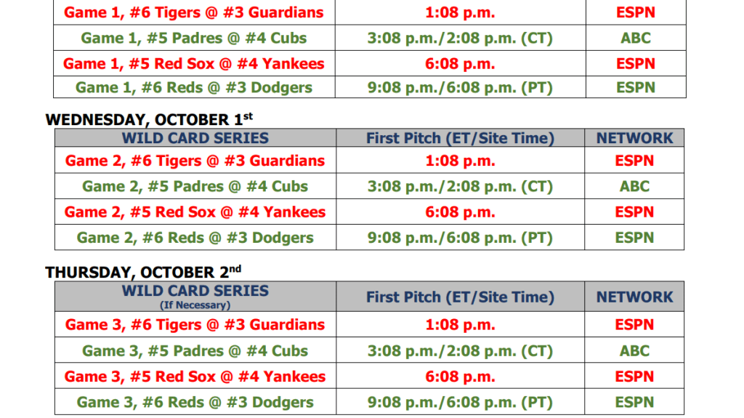This screenshot has height=418, width=744.
Task: Click the Game 3 Reds @ Dodgers matchup
Action: 195,402
